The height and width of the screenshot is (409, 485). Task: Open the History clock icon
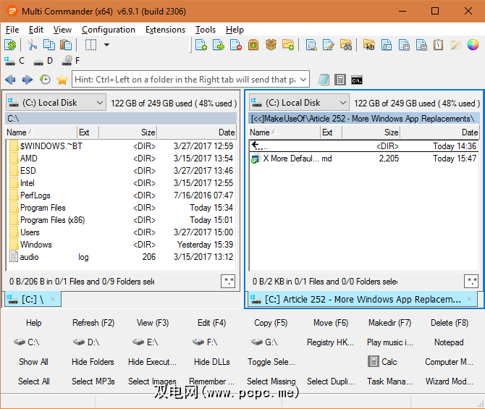[x=45, y=80]
